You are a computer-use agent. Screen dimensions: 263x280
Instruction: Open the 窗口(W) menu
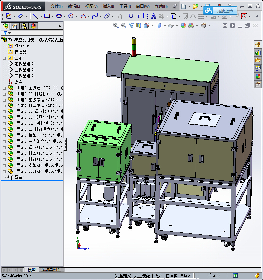143,6
